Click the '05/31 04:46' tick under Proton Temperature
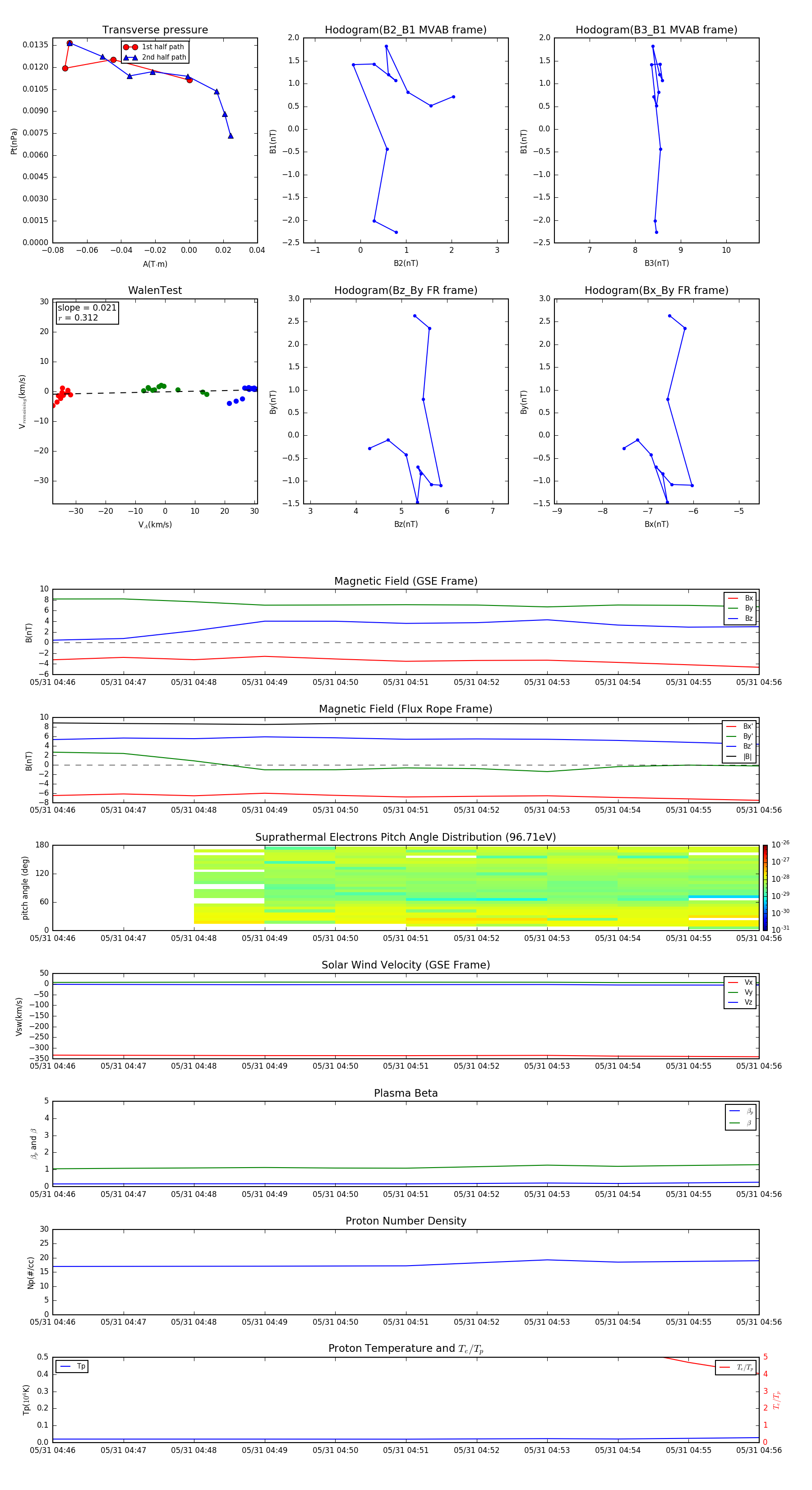812x1490 pixels. 53,1450
